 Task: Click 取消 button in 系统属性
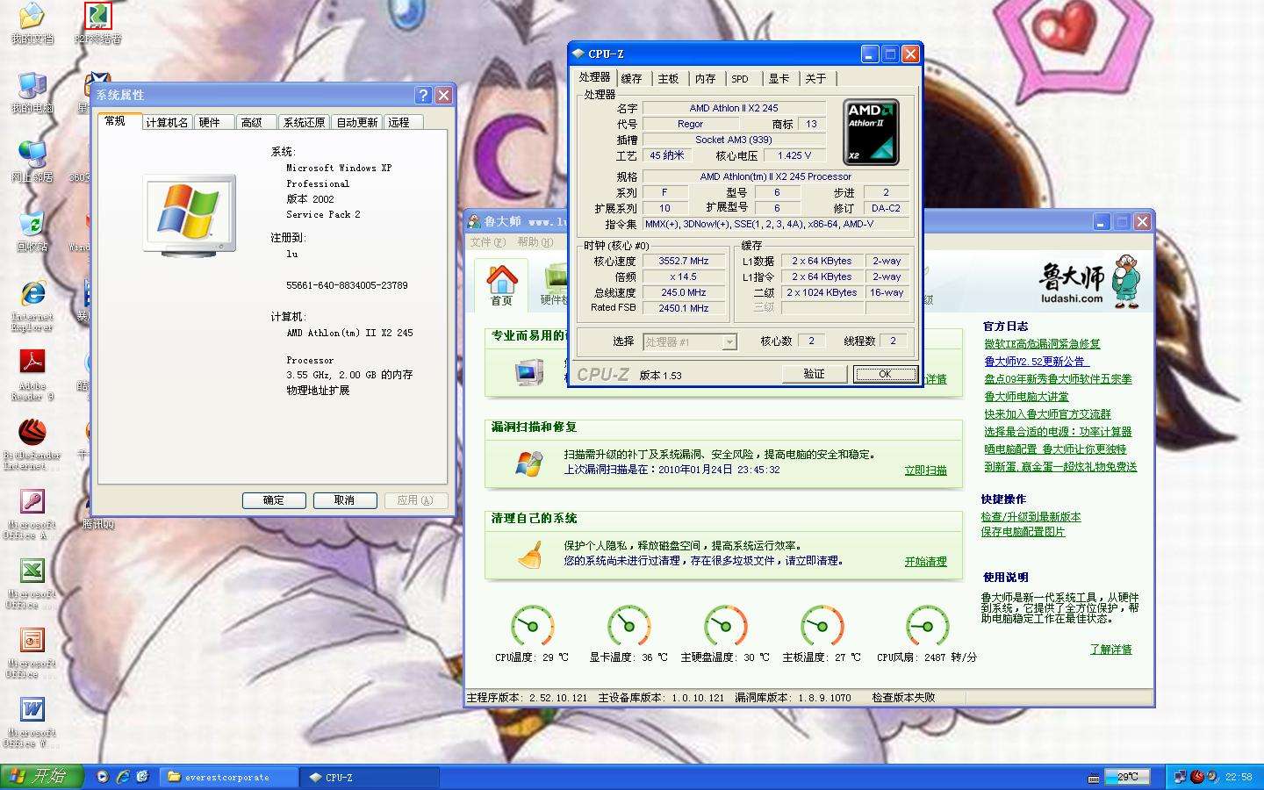[344, 500]
